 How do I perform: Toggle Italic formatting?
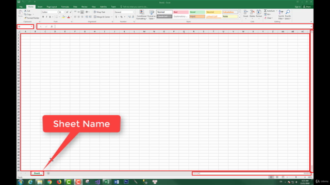46,17
